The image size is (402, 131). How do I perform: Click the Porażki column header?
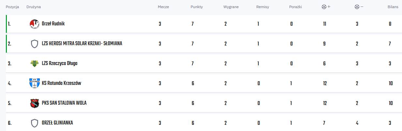click(x=296, y=7)
